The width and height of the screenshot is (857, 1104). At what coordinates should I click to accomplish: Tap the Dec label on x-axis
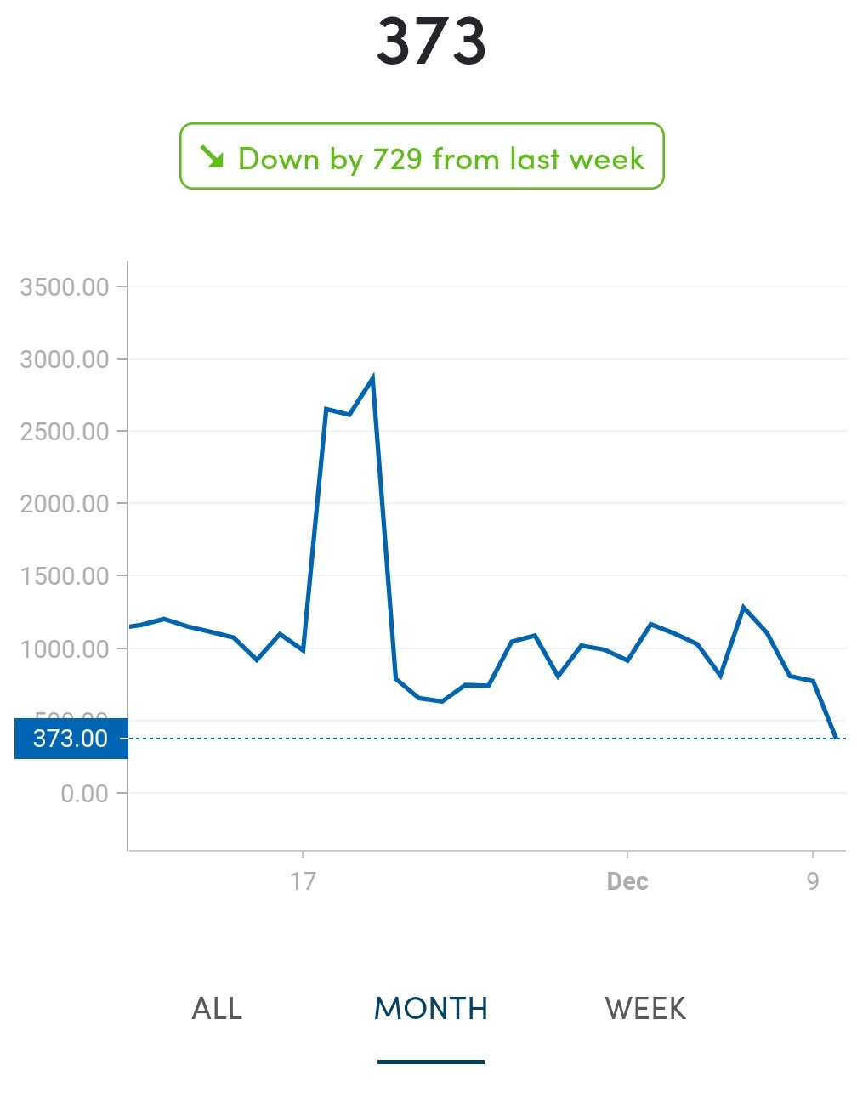point(627,881)
